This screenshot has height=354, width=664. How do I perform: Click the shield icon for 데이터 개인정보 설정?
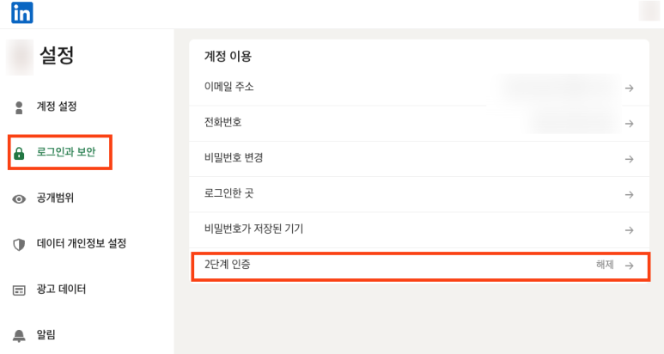(x=19, y=244)
